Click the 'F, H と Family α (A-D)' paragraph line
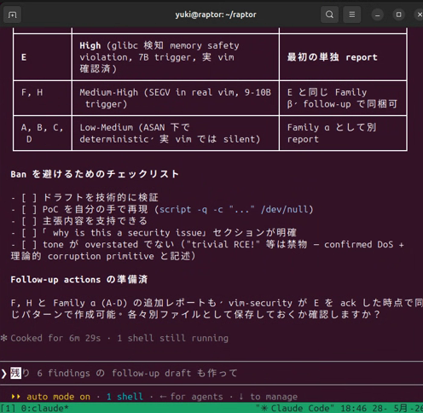Image resolution: width=423 pixels, height=413 pixels. tap(217, 303)
